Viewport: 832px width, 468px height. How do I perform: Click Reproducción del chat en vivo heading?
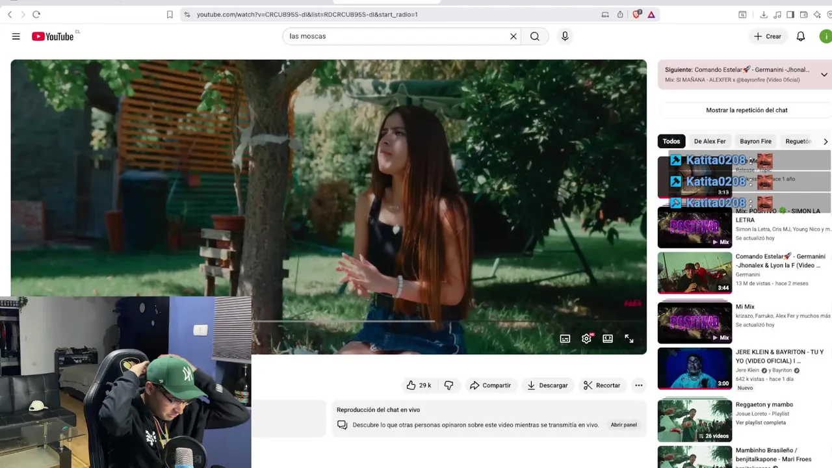(x=378, y=409)
